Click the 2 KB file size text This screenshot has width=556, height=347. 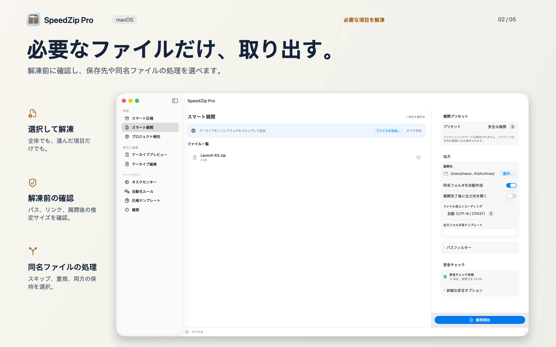click(204, 160)
